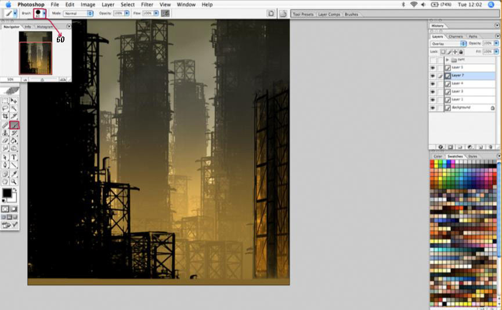
Task: Select the Pen tool
Action: click(5, 165)
